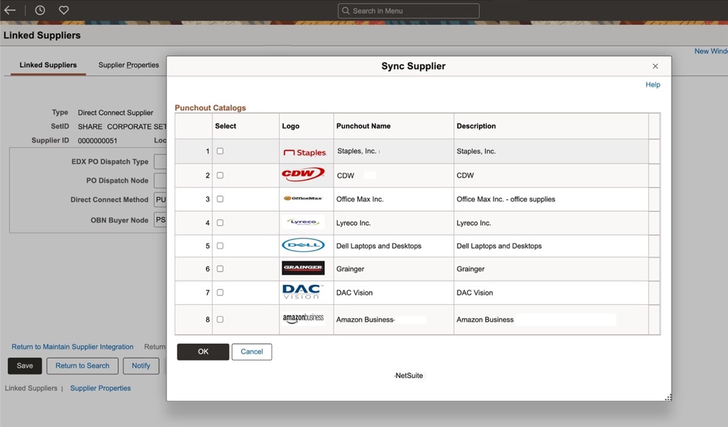Click Punchout Name 'Dell Laptops and Desktops'
The image size is (728, 427).
click(379, 246)
